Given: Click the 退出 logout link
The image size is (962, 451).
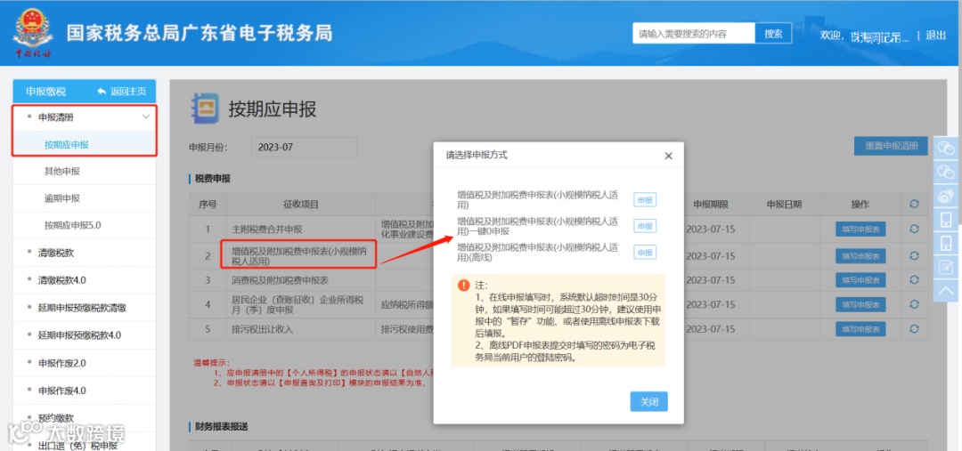Looking at the screenshot, I should [935, 35].
